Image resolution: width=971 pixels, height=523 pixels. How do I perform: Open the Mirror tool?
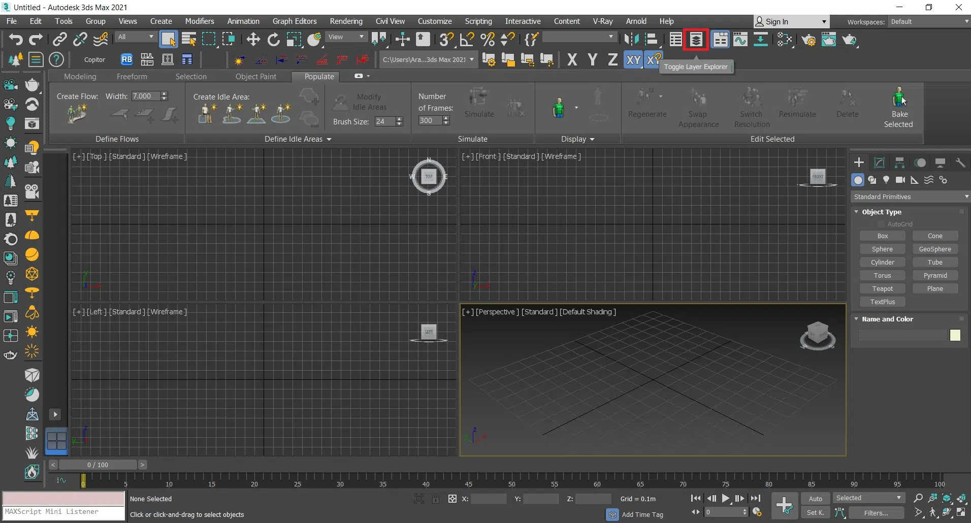pos(631,40)
